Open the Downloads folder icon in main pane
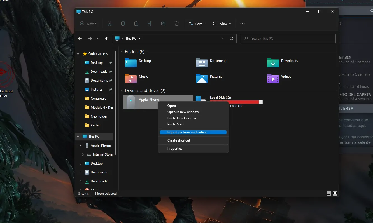Image resolution: width=373 pixels, height=223 pixels. click(273, 63)
